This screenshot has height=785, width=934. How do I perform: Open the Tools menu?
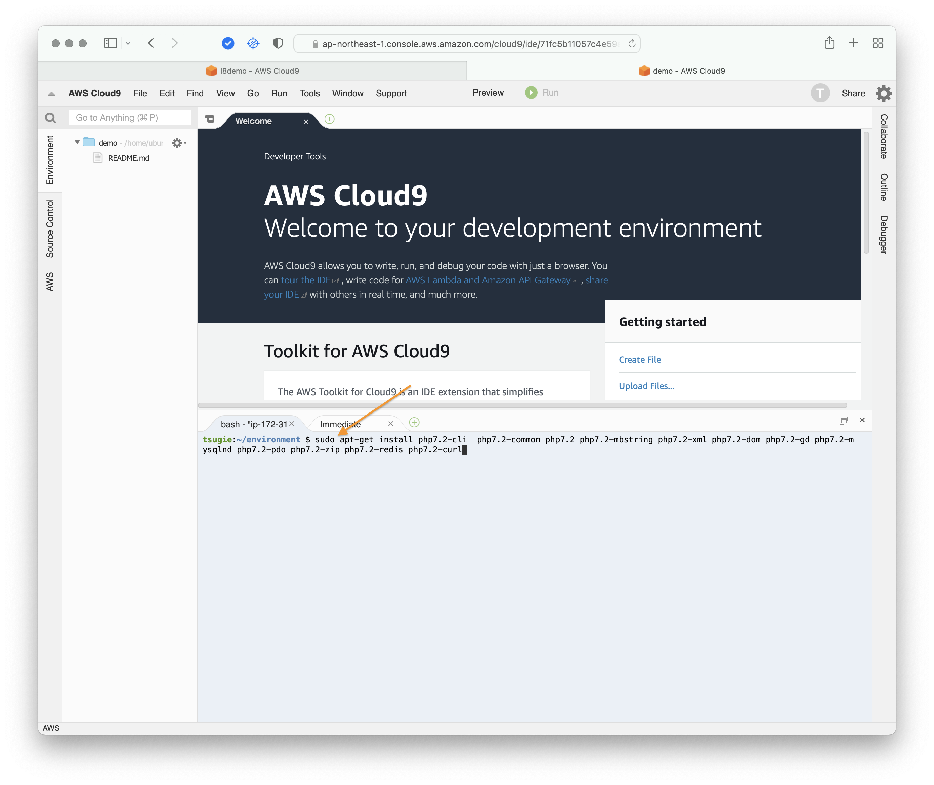[309, 94]
